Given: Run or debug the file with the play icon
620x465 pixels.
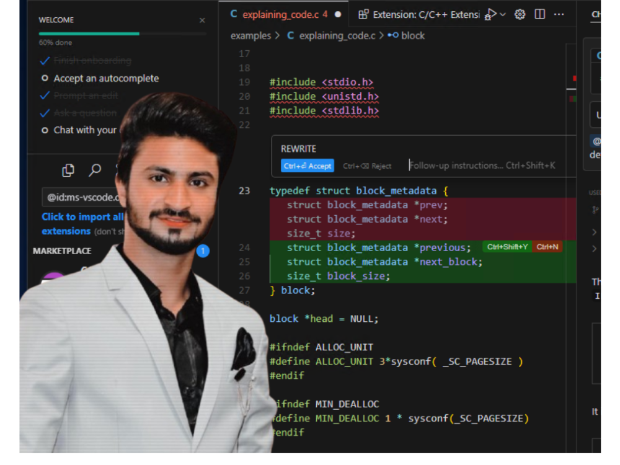Looking at the screenshot, I should pos(490,15).
